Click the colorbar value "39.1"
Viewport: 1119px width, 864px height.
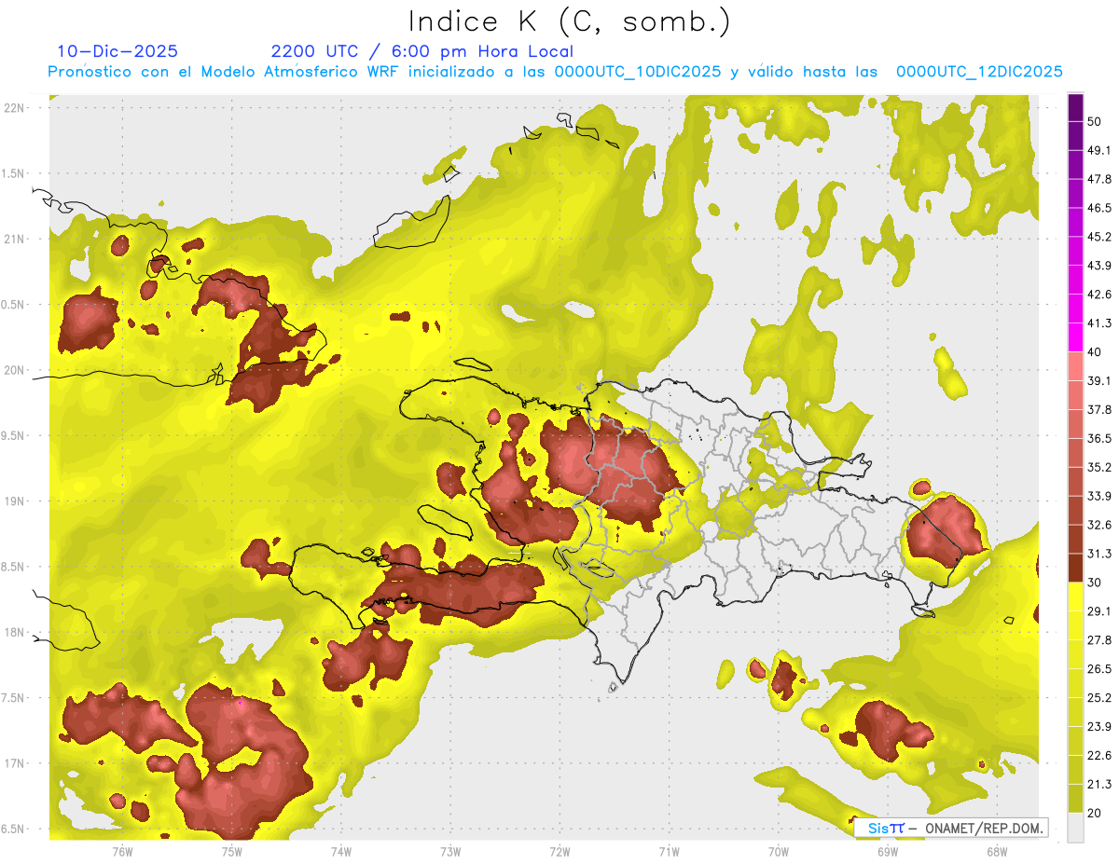click(1099, 381)
